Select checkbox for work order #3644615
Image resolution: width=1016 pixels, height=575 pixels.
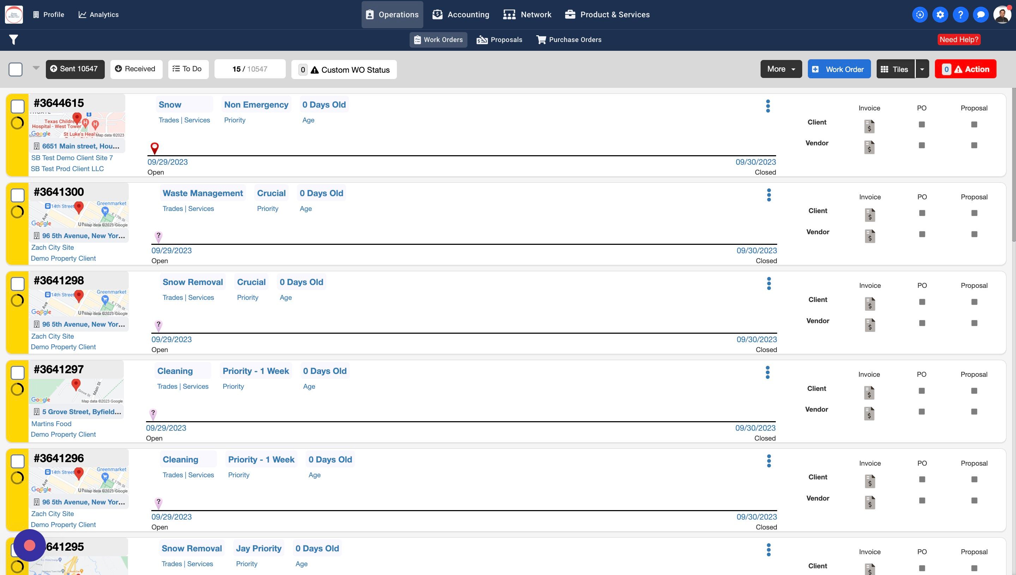click(17, 106)
